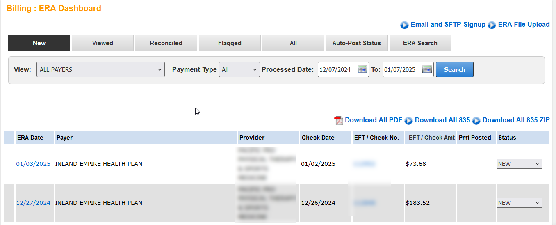The image size is (556, 225).
Task: Click the Processed Date start input field
Action: pyautogui.click(x=337, y=69)
